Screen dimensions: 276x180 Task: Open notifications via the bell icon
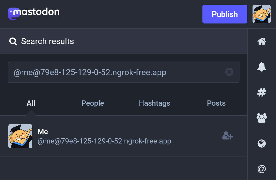click(262, 67)
